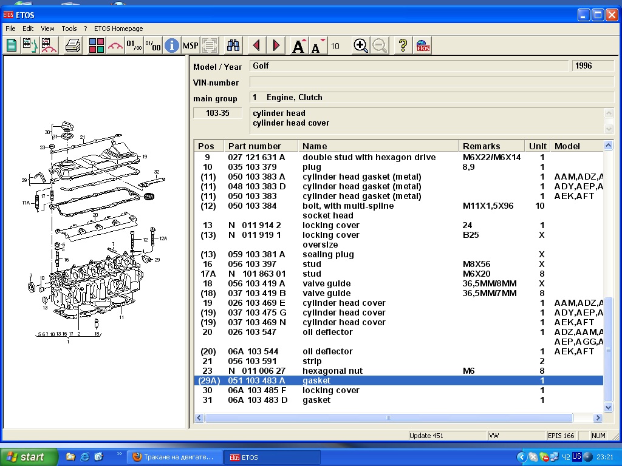Click the Remarks column header
Screen dimensions: 622x466
(481, 146)
